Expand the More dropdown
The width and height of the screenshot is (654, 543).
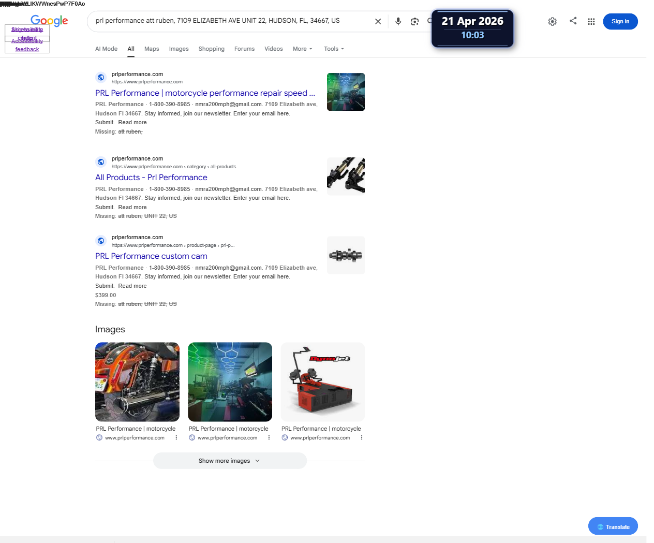tap(303, 49)
